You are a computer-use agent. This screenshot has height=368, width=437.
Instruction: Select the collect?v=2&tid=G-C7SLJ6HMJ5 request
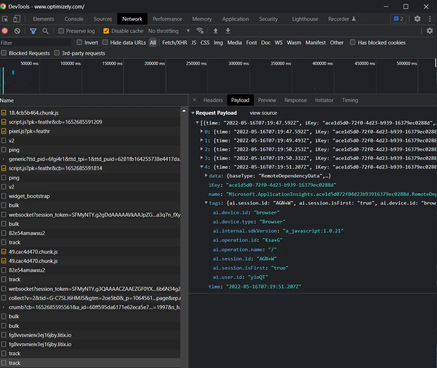pos(90,298)
